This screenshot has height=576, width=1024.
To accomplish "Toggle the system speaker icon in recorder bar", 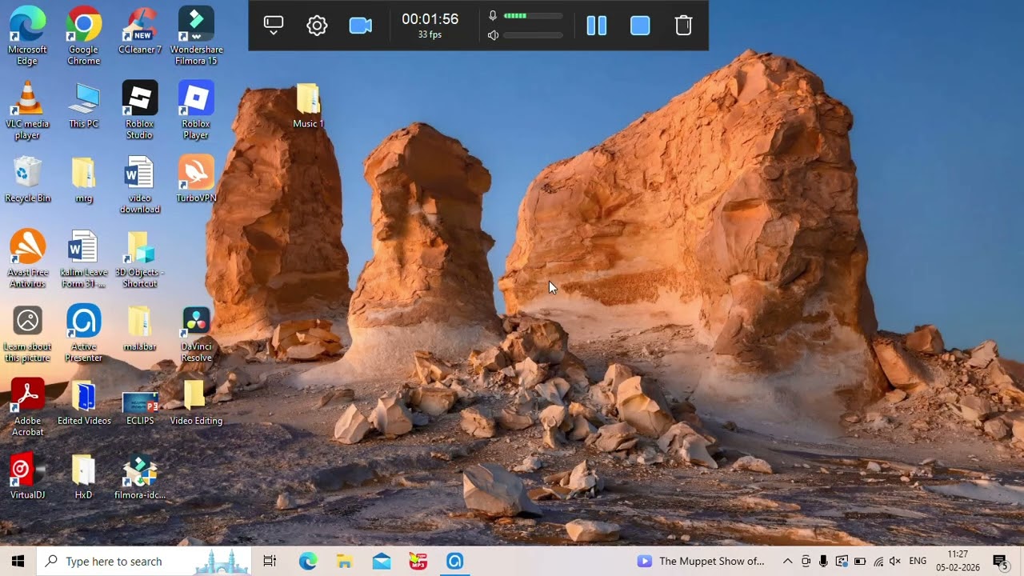I will coord(493,35).
